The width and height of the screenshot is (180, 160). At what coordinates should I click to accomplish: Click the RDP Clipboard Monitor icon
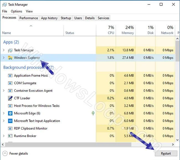tap(10, 128)
